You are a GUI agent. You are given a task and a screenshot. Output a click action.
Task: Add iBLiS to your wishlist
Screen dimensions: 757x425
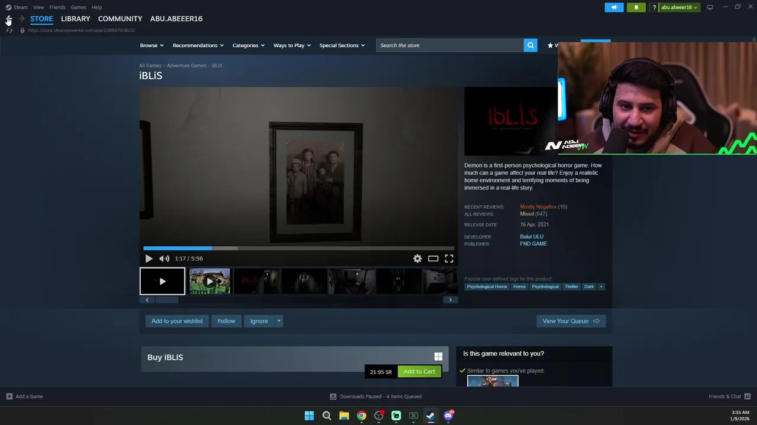pos(177,321)
